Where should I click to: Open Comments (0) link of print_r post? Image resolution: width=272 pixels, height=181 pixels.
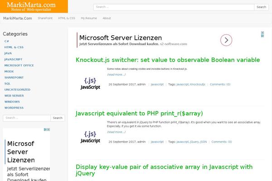point(222,142)
